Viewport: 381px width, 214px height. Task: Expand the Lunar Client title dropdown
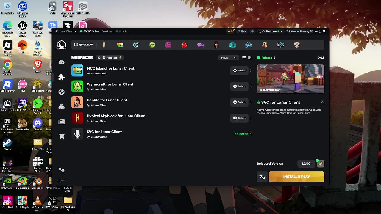pyautogui.click(x=66, y=31)
